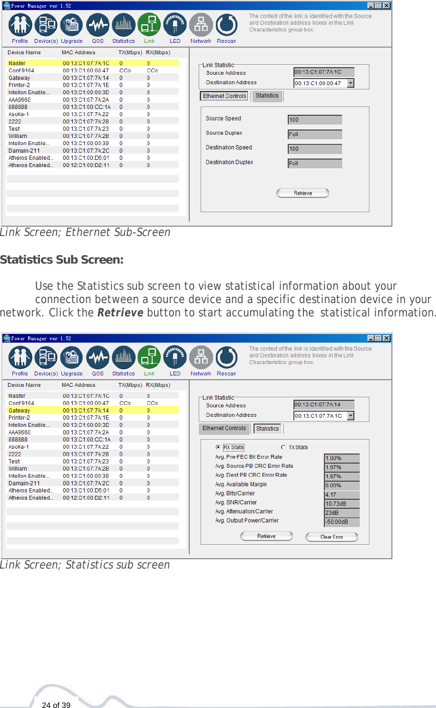
Task: Expand the Destination Address list in lower window
Action: coord(350,415)
